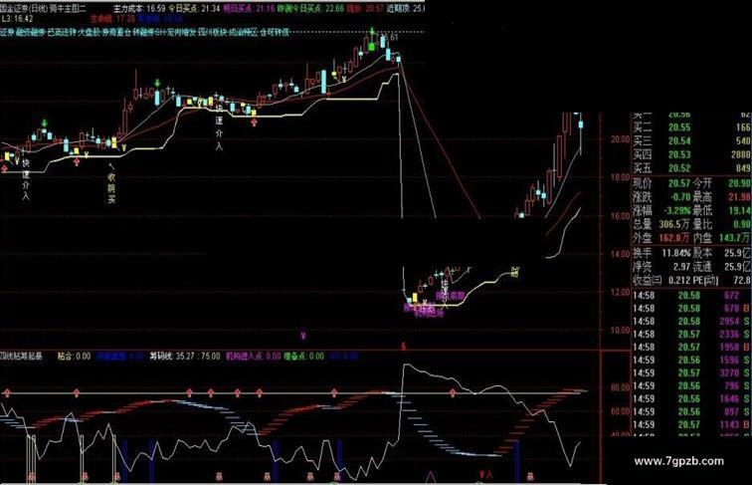Image resolution: width=752 pixels, height=485 pixels.
Task: Click the rightmost 暴 marker in the indicator panel
Action: (x=530, y=476)
